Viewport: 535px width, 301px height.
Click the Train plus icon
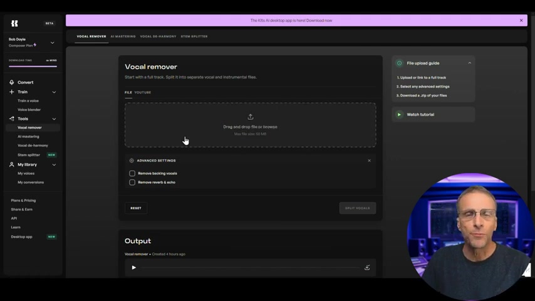click(x=12, y=92)
